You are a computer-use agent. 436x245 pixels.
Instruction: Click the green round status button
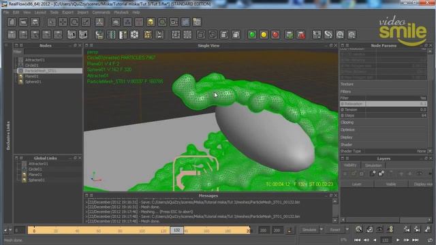point(252,35)
